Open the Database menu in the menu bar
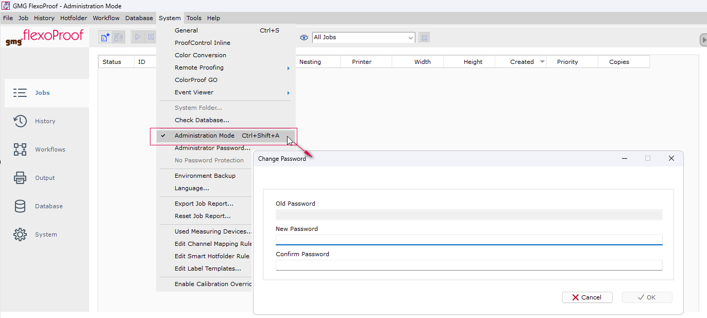This screenshot has height=318, width=707. (x=139, y=18)
